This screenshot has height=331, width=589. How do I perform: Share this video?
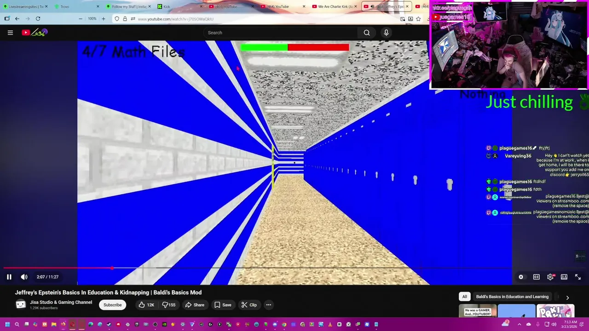coord(195,305)
